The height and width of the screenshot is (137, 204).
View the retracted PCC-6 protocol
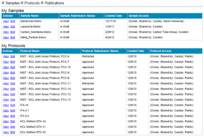click(x=5, y=56)
